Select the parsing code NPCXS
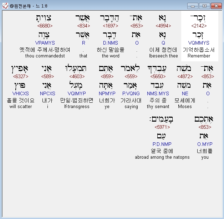The width and height of the screenshot is (224, 219). coord(47,93)
